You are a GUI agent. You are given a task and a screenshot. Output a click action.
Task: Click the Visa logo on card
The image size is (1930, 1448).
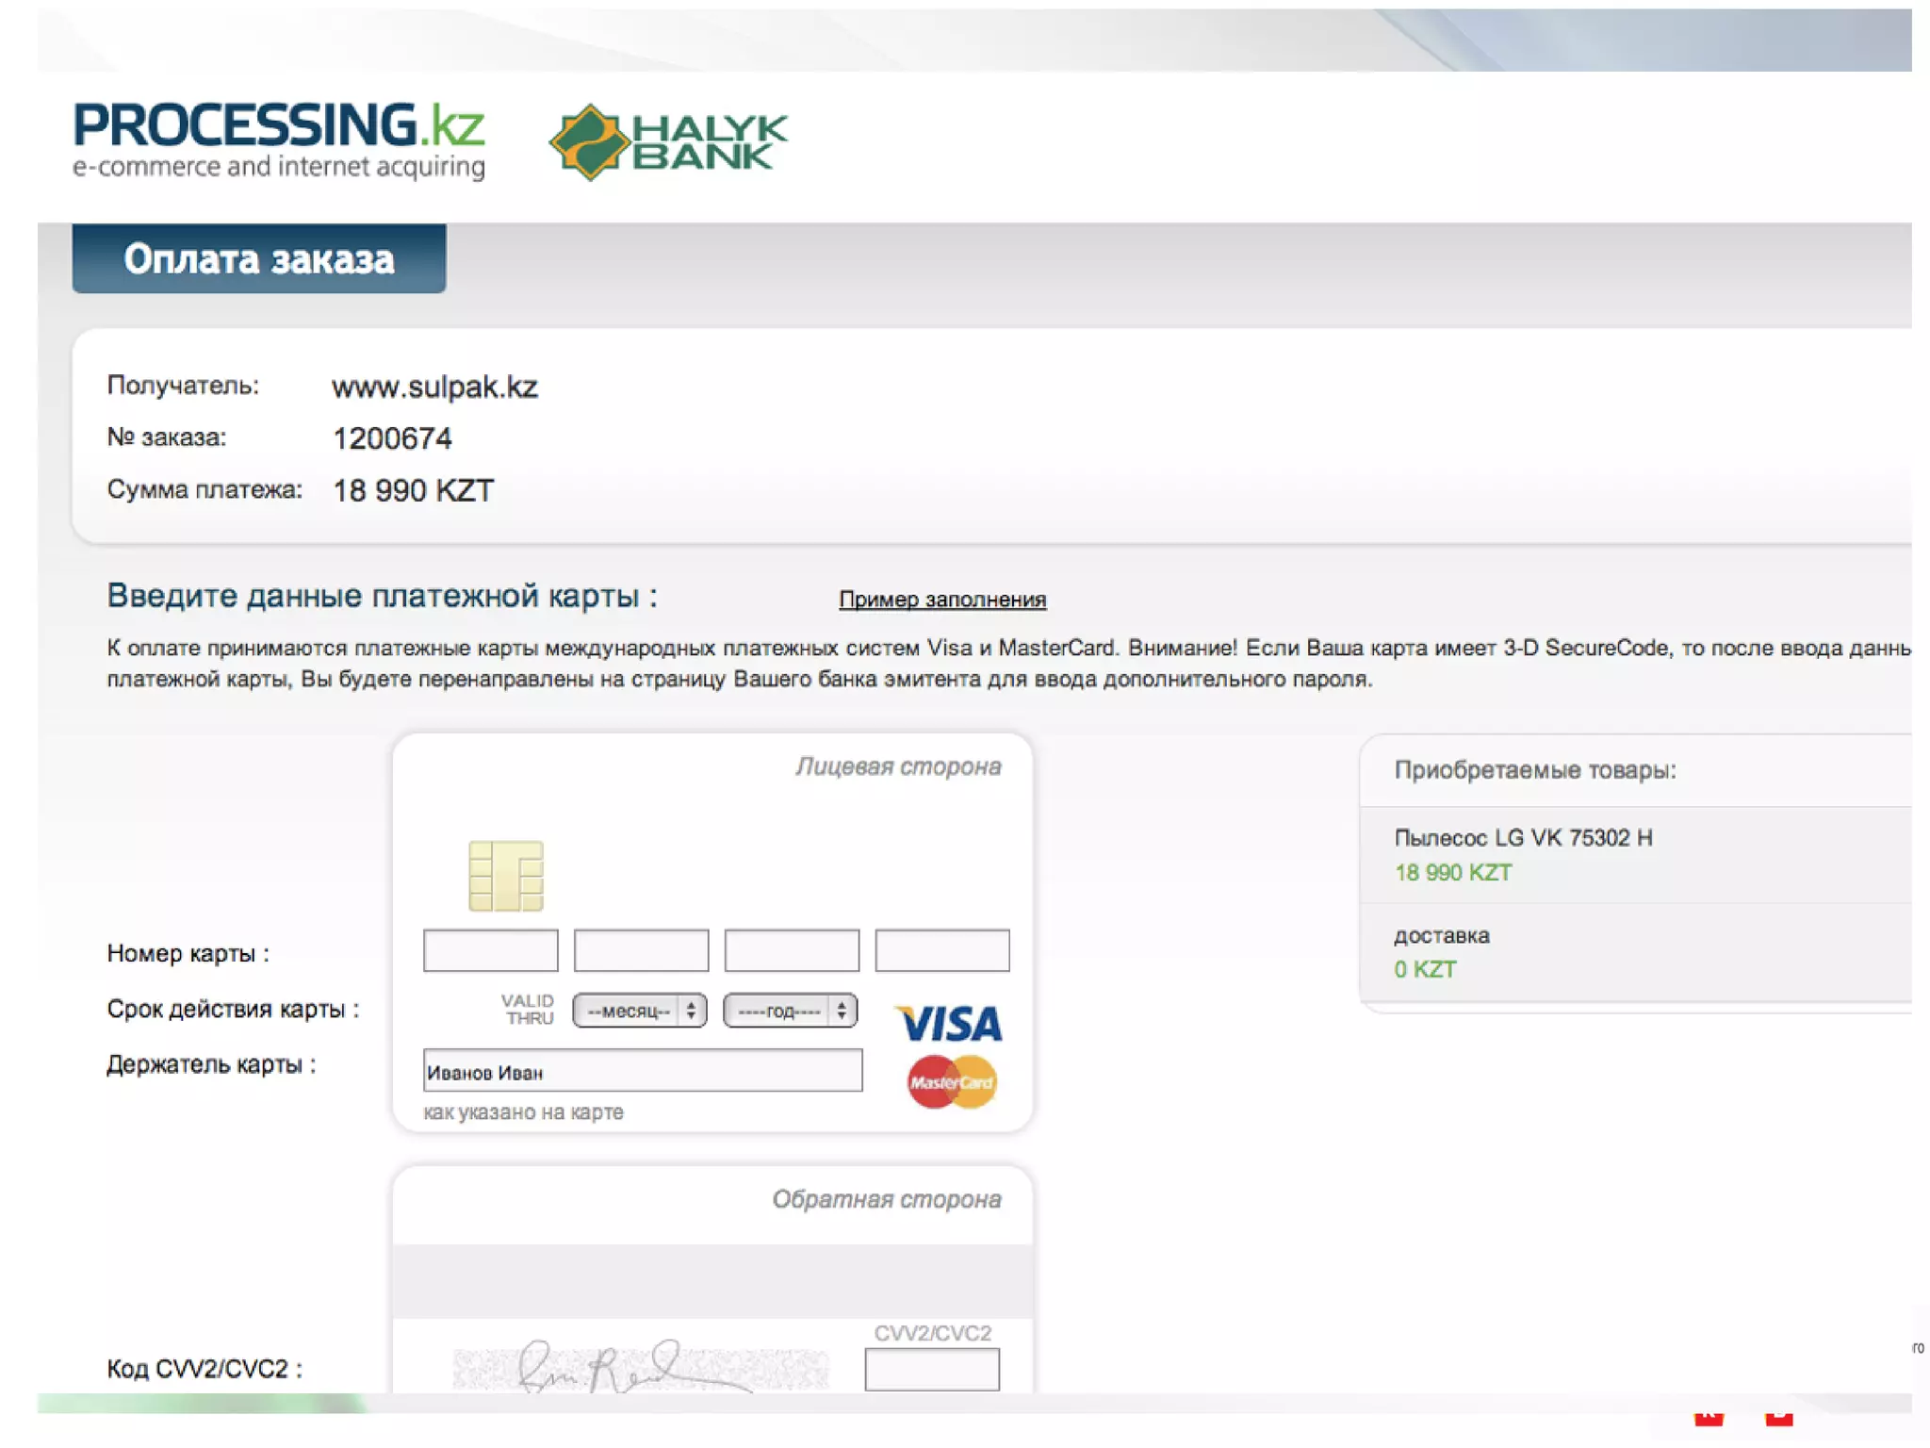coord(949,1023)
